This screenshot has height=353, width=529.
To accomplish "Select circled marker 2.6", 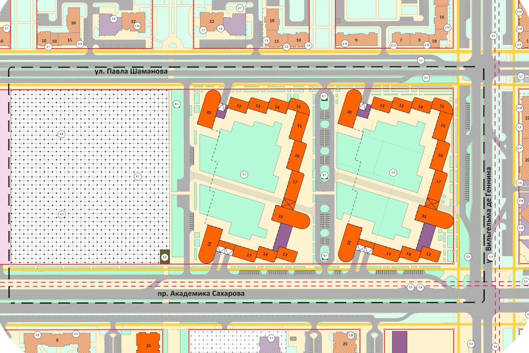I will 37,335.
